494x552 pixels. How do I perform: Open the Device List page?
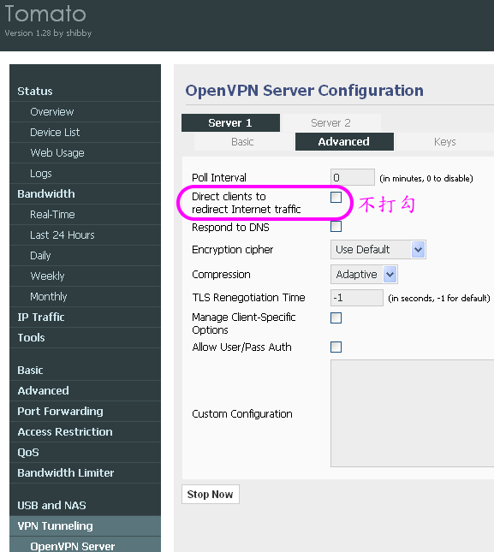coord(86,133)
